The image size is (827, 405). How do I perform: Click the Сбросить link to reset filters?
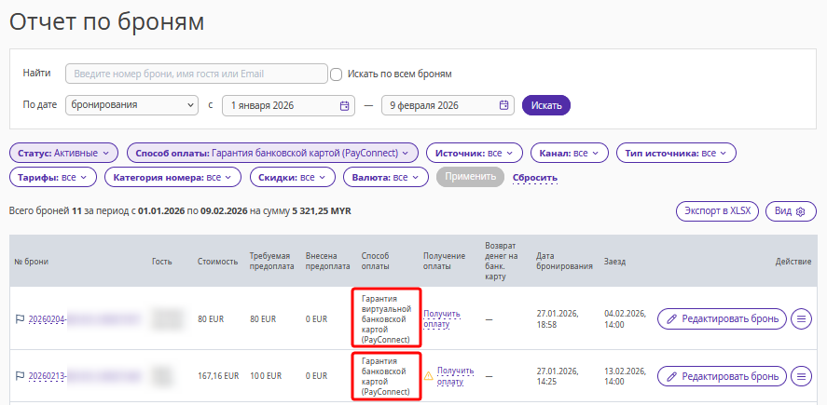tap(535, 178)
